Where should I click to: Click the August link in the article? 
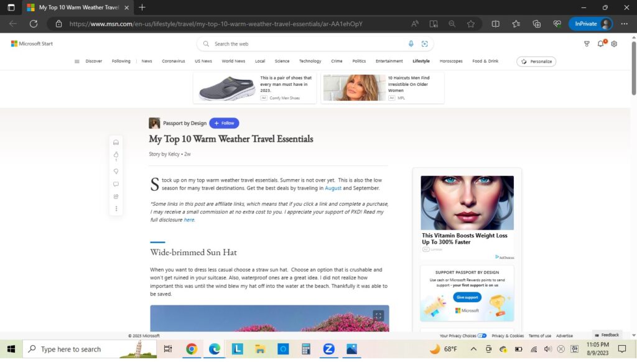point(333,188)
